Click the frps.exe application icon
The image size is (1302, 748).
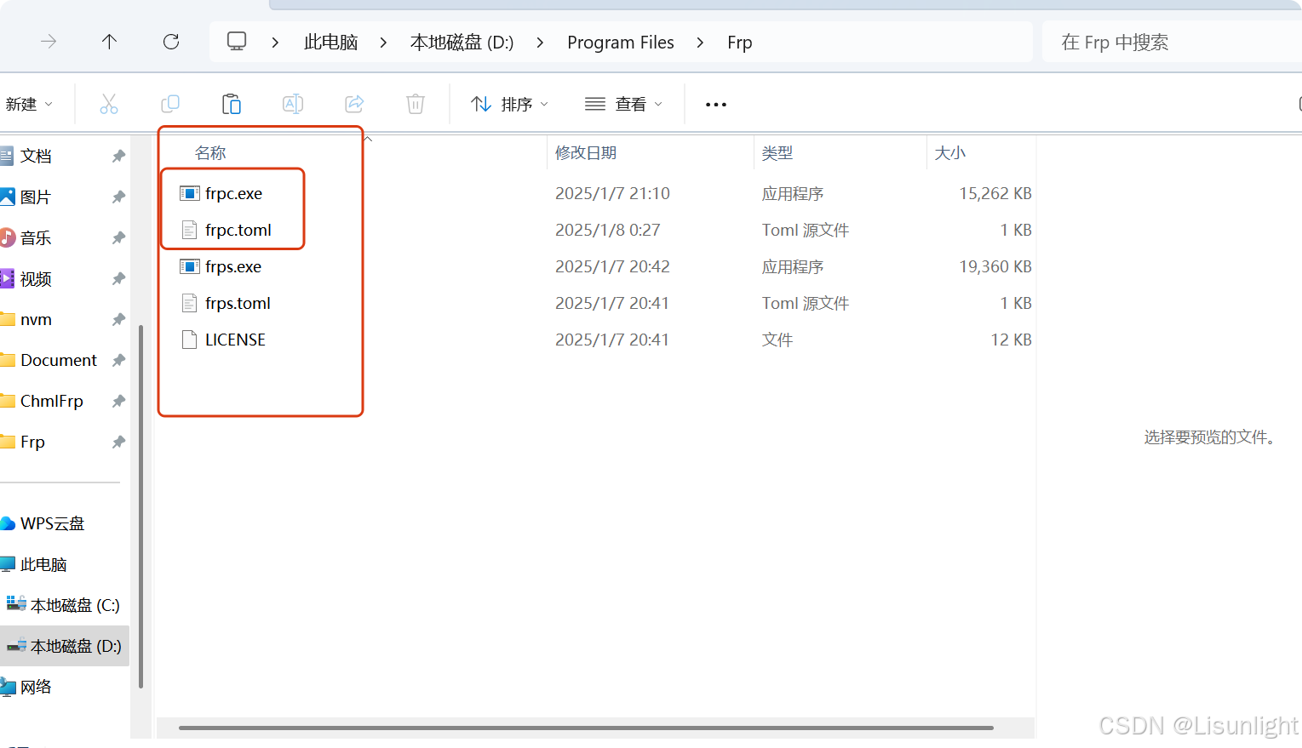point(190,266)
